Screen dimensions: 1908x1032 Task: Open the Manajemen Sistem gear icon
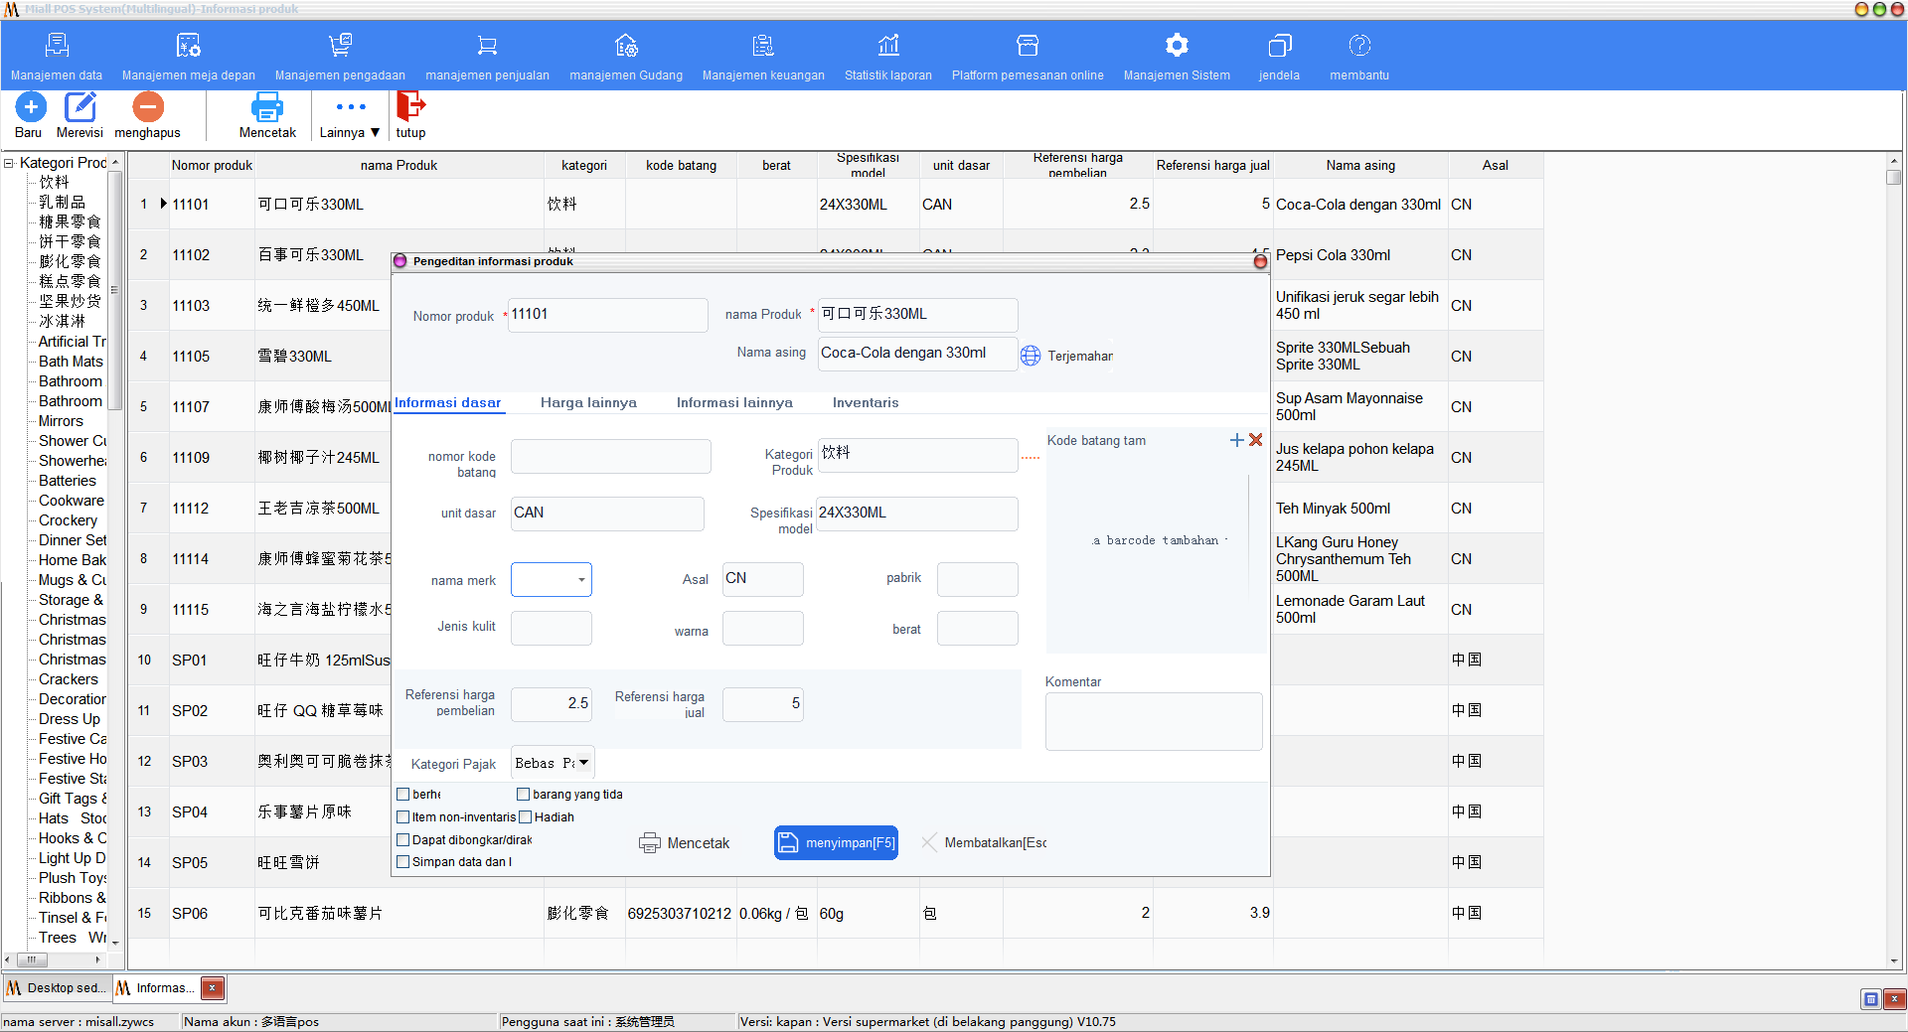point(1177,46)
